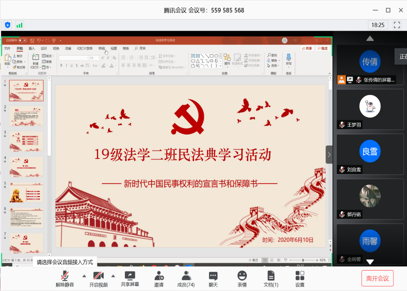Click 离开会议 leave meeting button
Screen dimensions: 407x291
pos(377,278)
